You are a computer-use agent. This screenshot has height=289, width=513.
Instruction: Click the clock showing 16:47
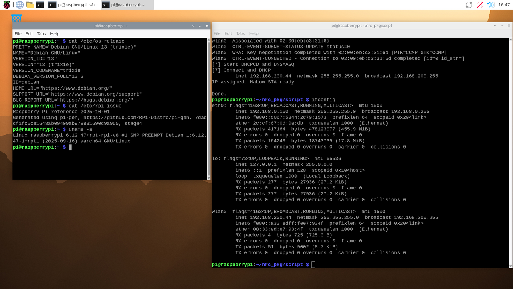click(x=504, y=5)
